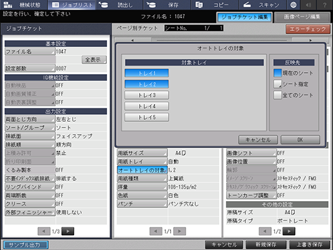Click the エラーチェック button
333x250 pixels.
click(x=308, y=29)
